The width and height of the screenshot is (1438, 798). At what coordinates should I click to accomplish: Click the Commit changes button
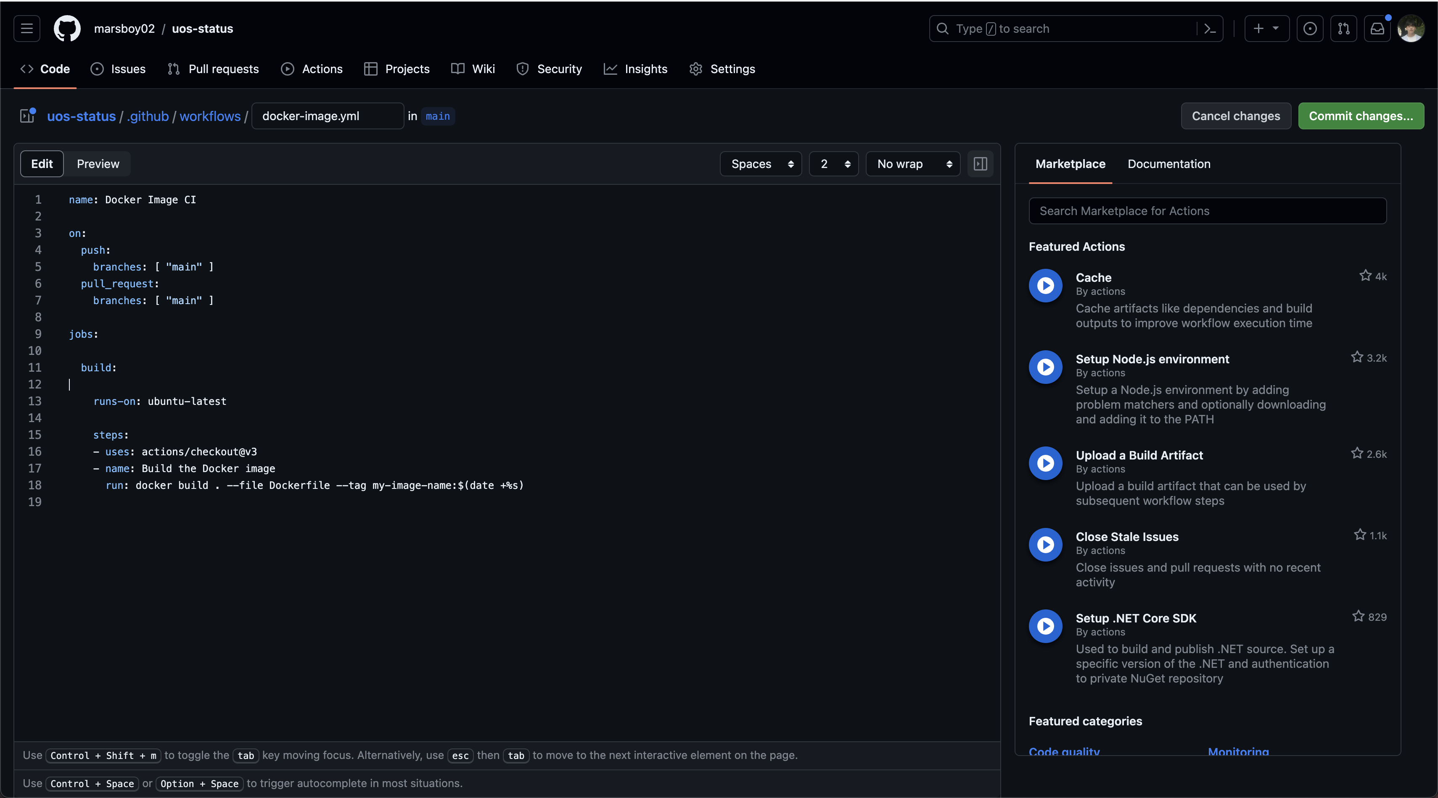click(x=1360, y=116)
